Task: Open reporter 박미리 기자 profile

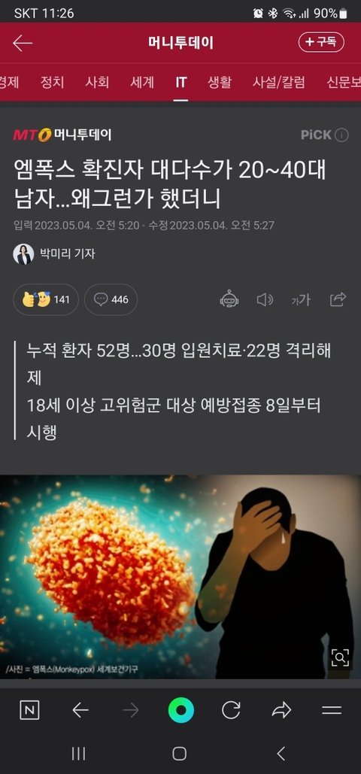Action: click(54, 253)
